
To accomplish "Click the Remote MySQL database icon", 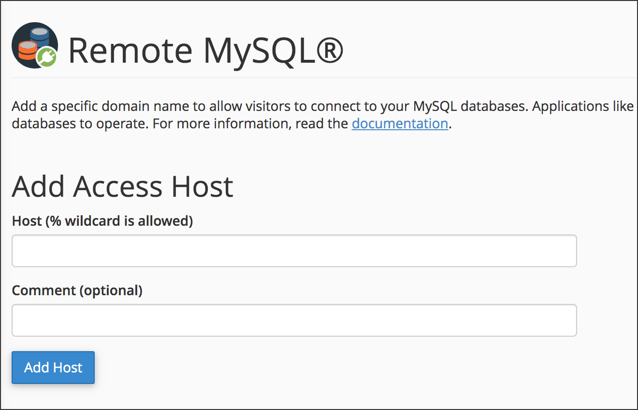I will click(x=35, y=46).
